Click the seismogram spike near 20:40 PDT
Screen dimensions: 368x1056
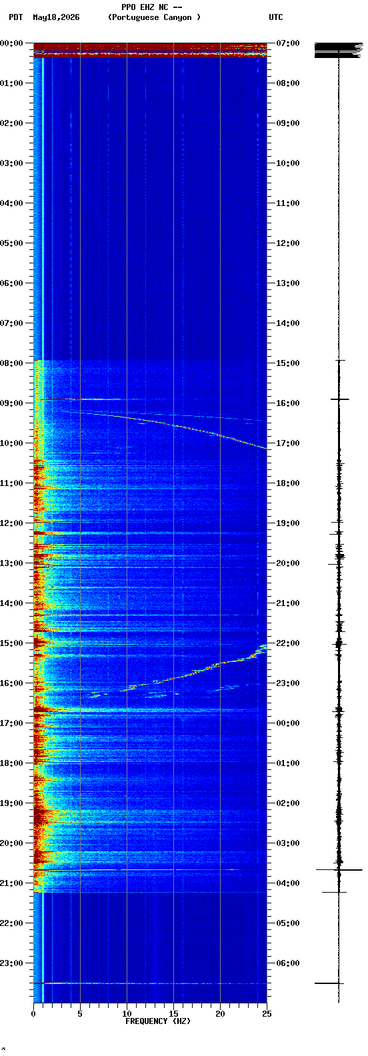click(x=339, y=869)
